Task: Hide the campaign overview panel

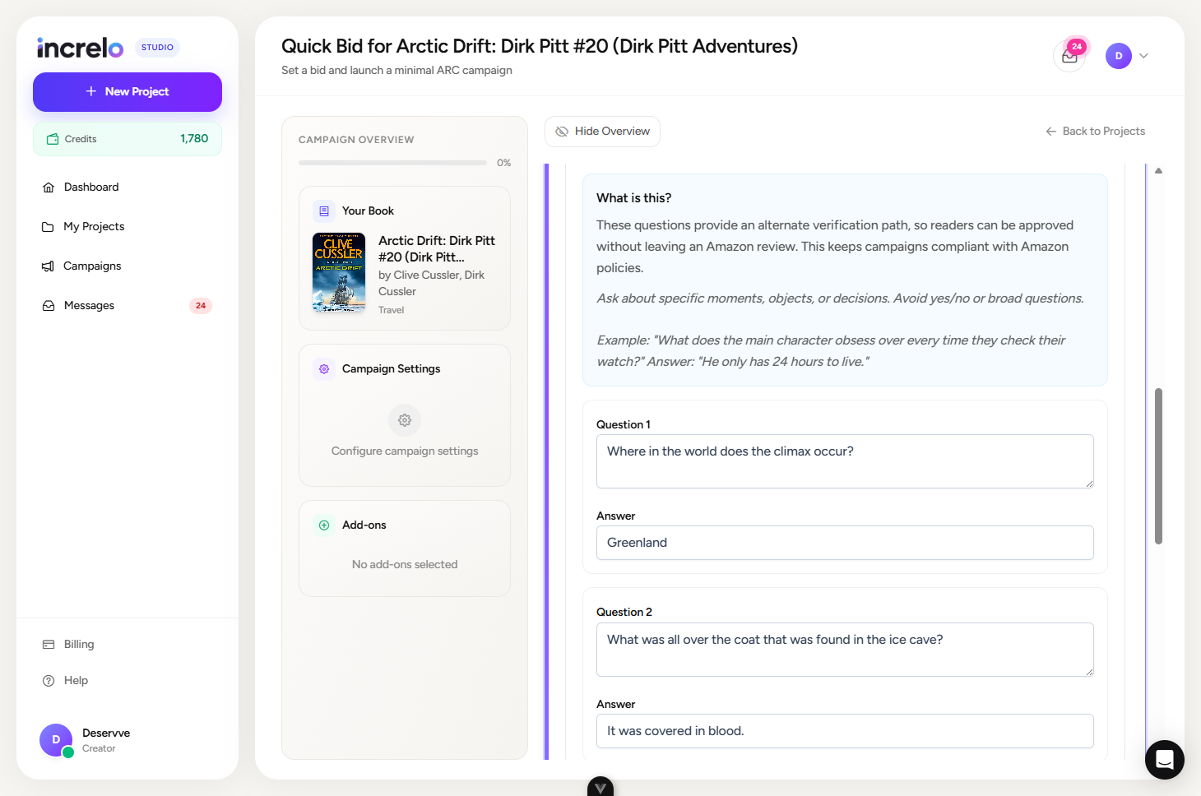Action: pyautogui.click(x=602, y=132)
